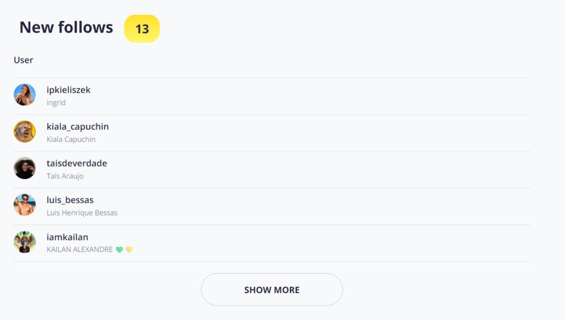This screenshot has height=320, width=565.
Task: Open the luis_bessas username link
Action: (70, 200)
